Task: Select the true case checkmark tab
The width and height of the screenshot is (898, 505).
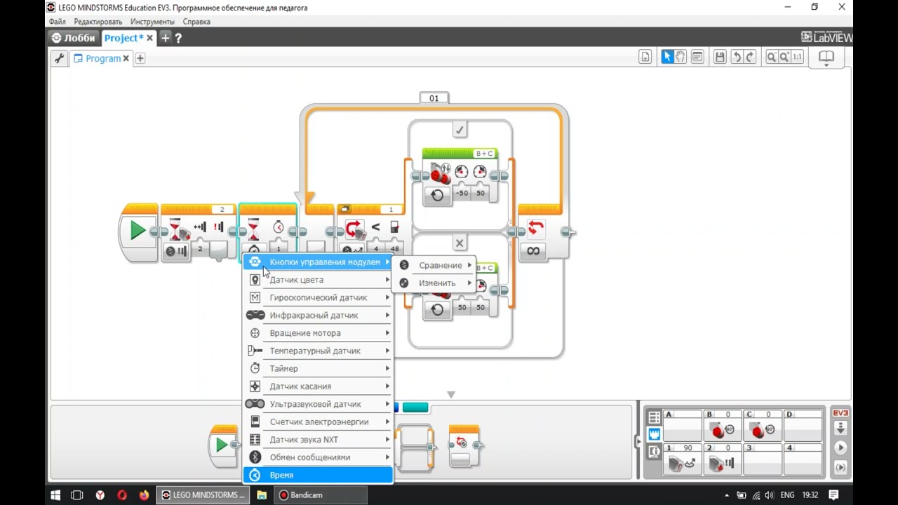Action: [x=460, y=130]
